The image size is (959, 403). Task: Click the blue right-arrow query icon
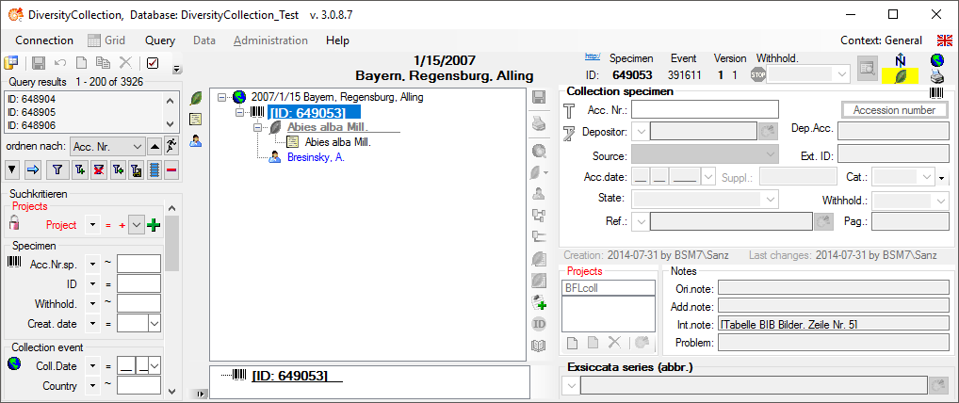point(32,169)
